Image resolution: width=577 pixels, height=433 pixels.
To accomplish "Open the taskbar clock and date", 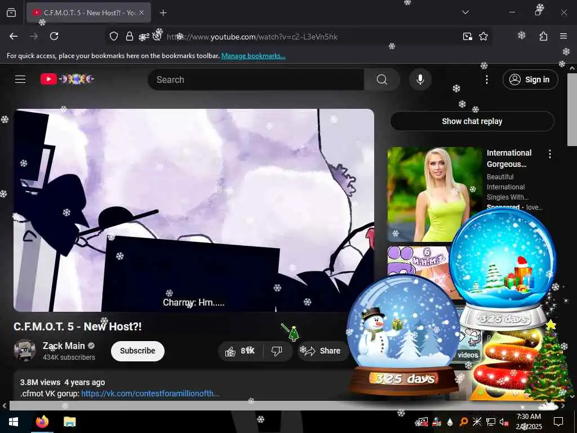I will [529, 422].
